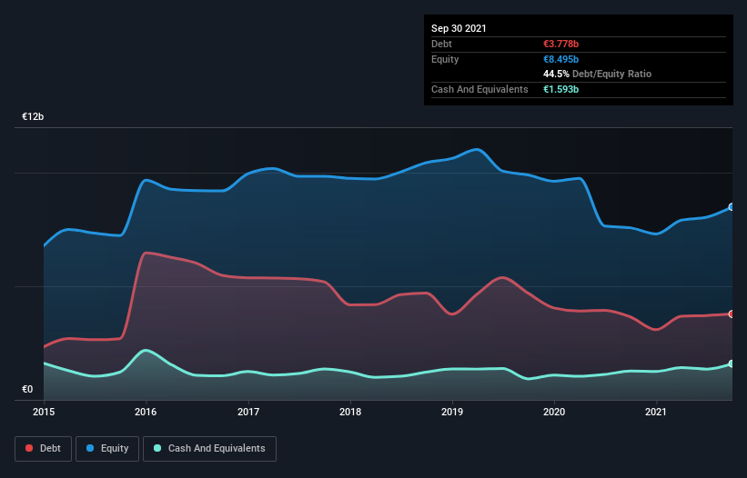Click the red Debt legend dot

[29, 448]
